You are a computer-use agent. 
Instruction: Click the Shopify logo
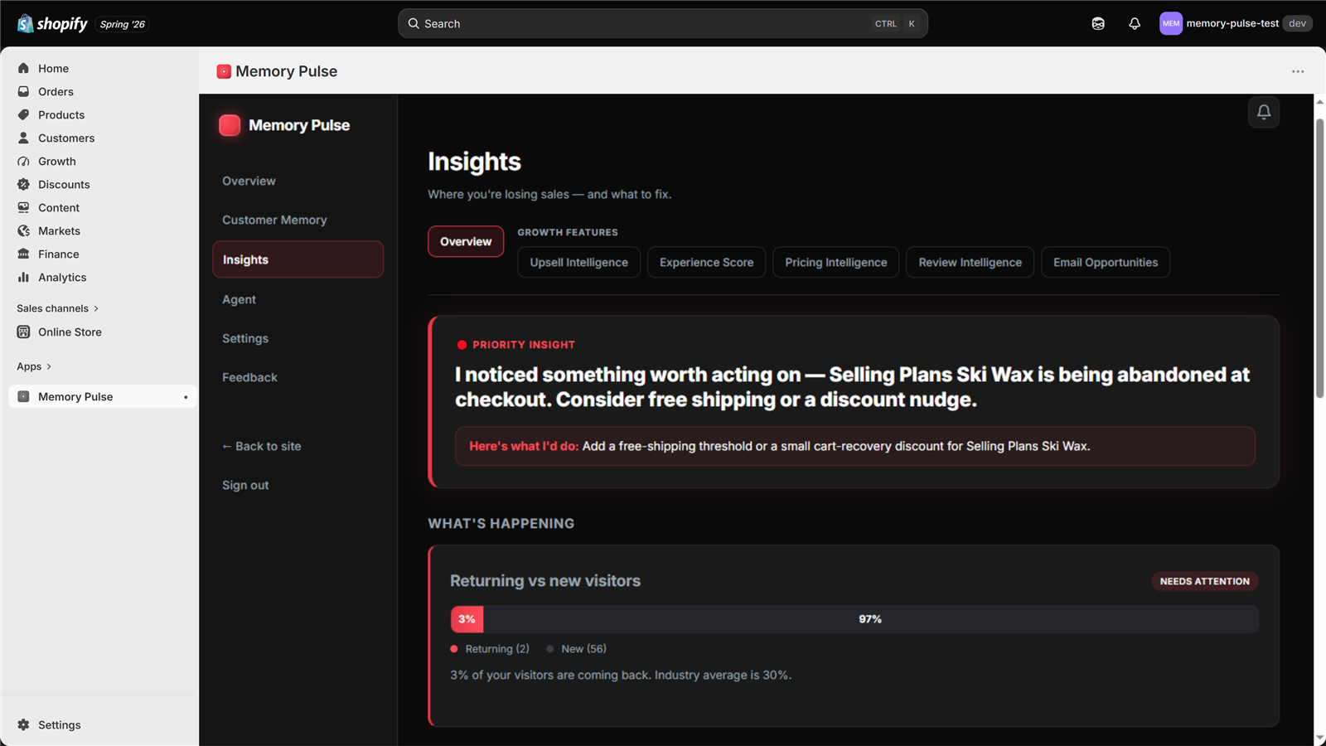(x=52, y=24)
